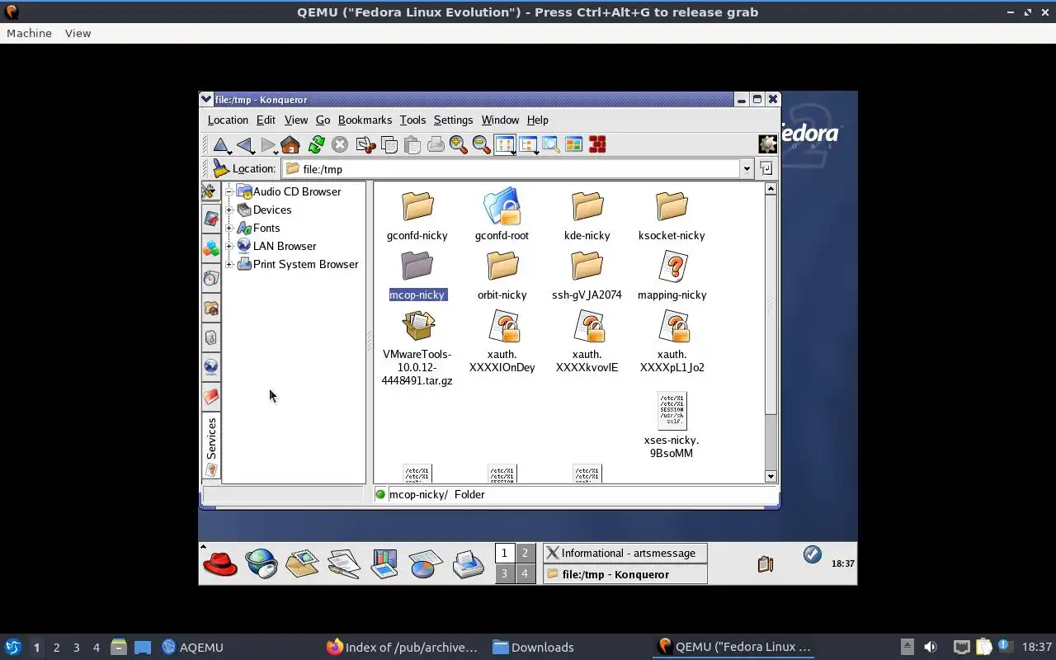
Task: Open the Bookmarks menu
Action: tap(365, 120)
